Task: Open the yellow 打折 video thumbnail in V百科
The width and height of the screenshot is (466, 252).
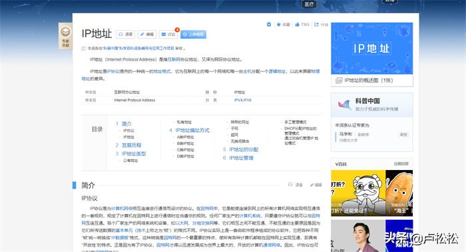Action: pyautogui.click(x=358, y=193)
